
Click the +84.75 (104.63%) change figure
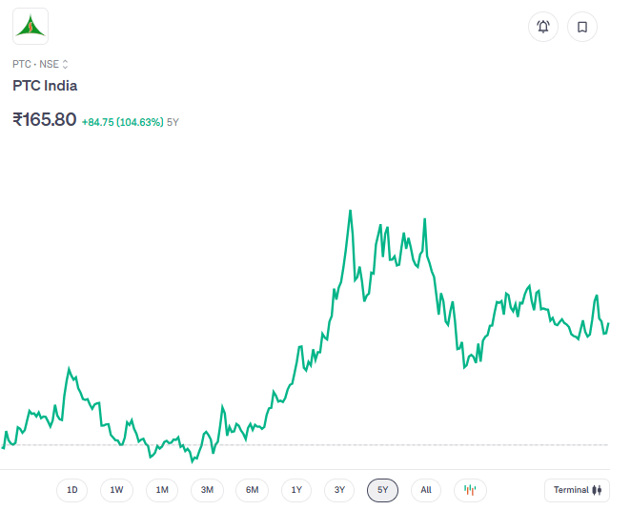(x=122, y=122)
